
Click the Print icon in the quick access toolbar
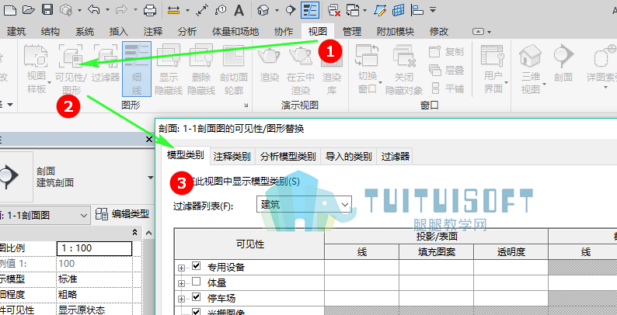pyautogui.click(x=150, y=10)
